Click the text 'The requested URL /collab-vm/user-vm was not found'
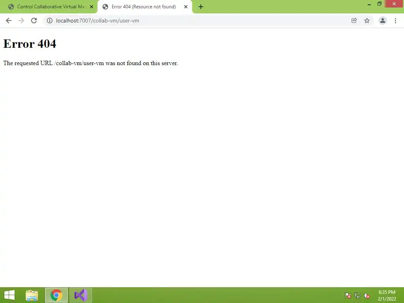404x303 pixels. pyautogui.click(x=73, y=63)
